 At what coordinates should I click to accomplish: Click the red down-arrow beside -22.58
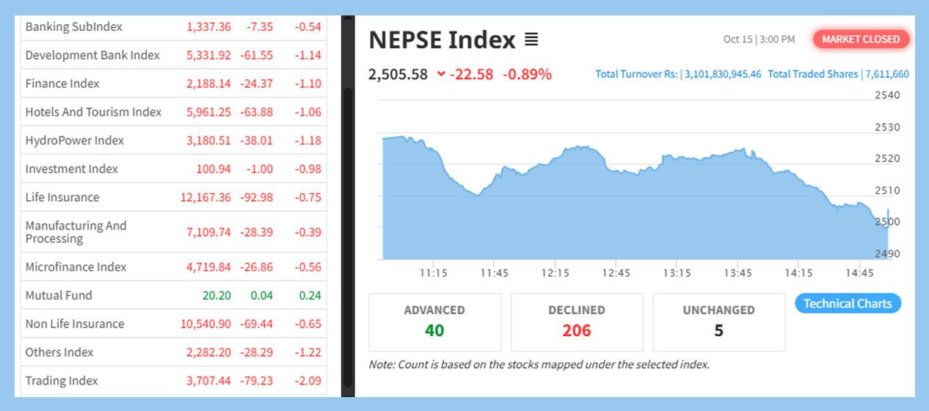point(440,73)
